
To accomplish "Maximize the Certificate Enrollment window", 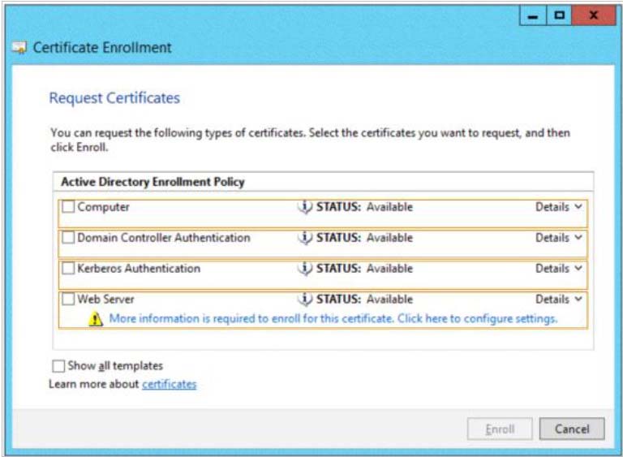I will click(560, 15).
